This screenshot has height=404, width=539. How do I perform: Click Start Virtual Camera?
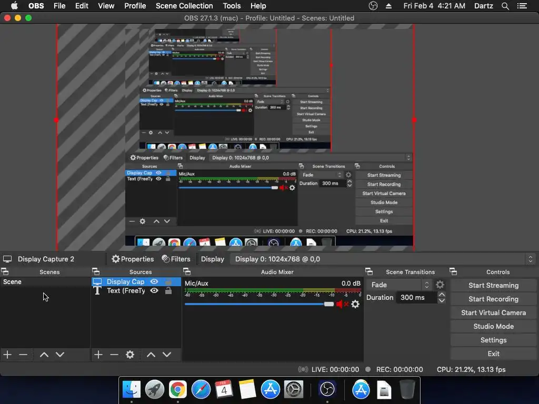[493, 313]
